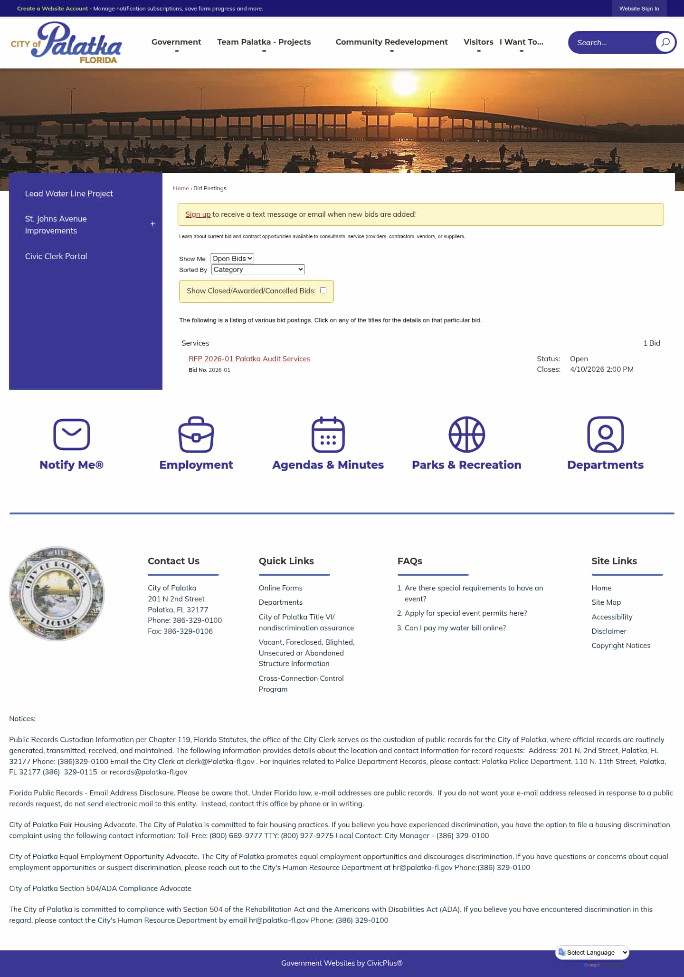Click the Bid No. 2026-01 text

209,370
